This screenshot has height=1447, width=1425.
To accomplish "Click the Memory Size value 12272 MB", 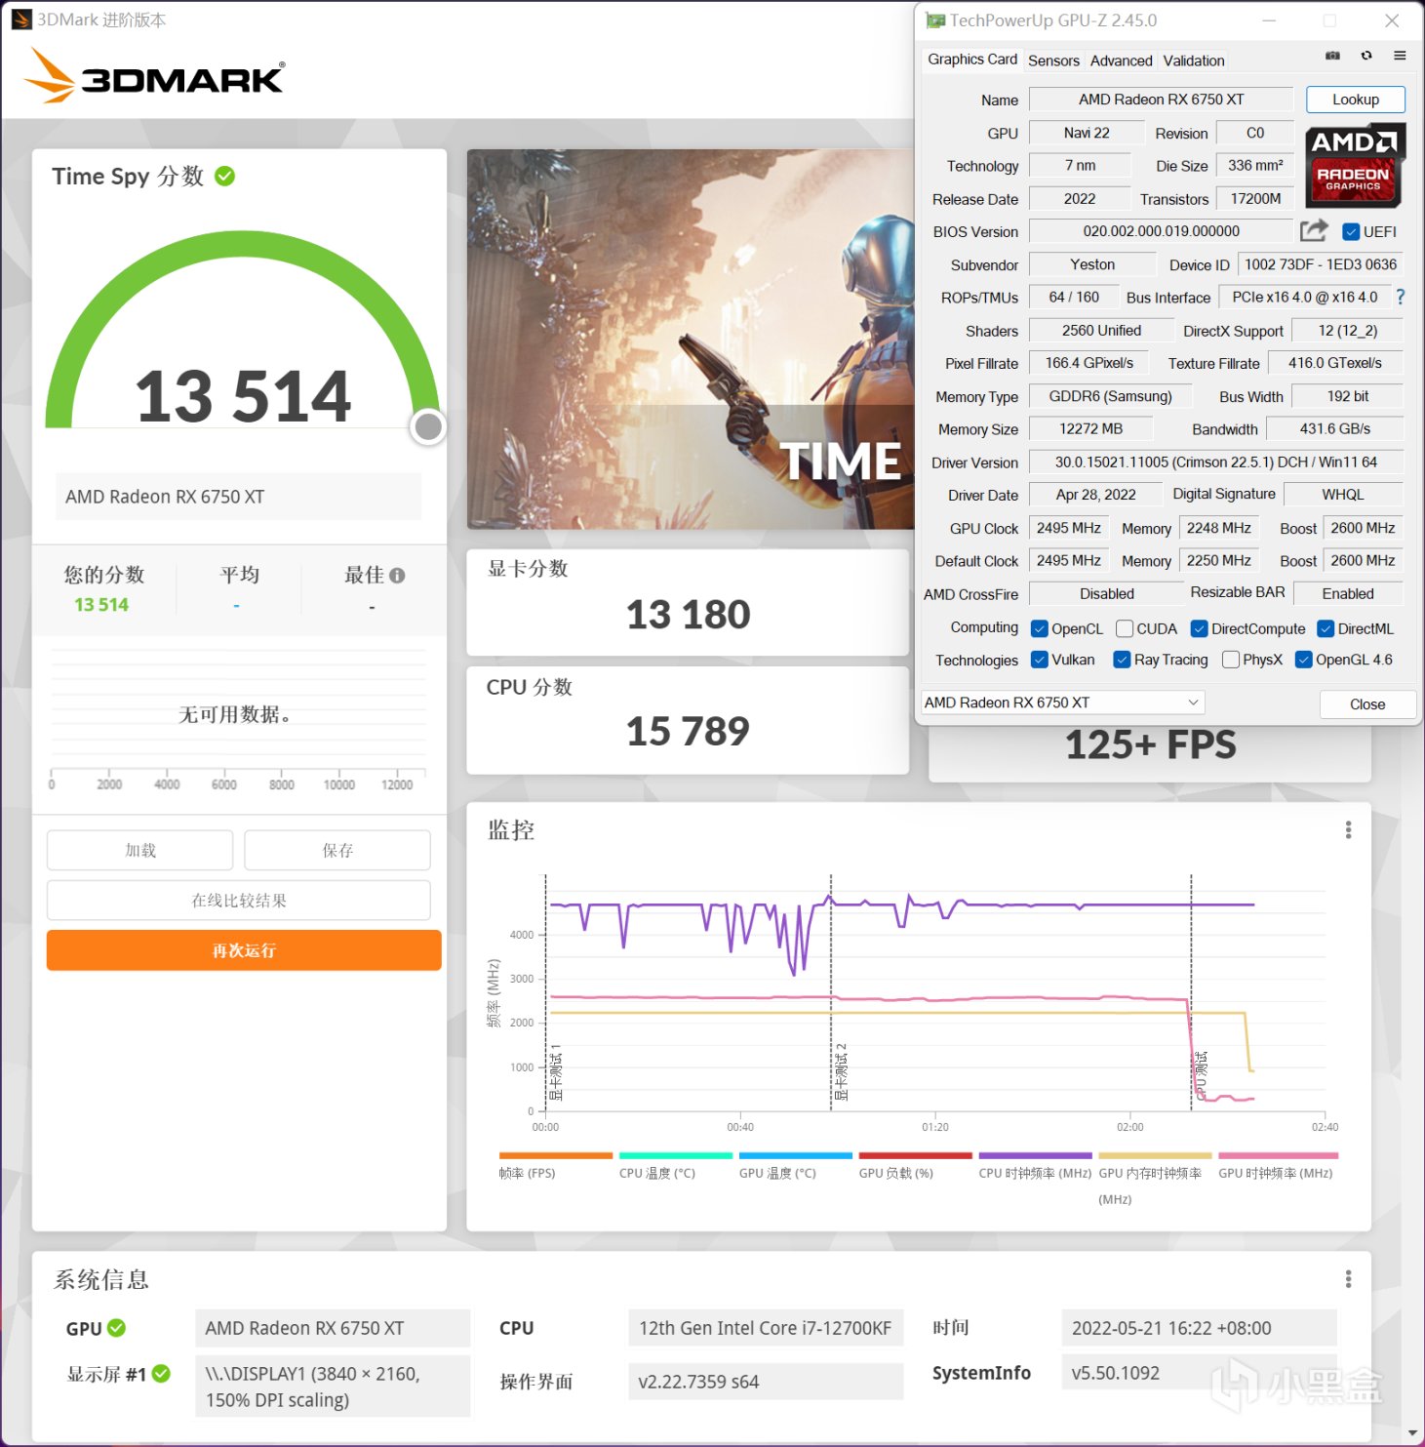I will pyautogui.click(x=1091, y=429).
